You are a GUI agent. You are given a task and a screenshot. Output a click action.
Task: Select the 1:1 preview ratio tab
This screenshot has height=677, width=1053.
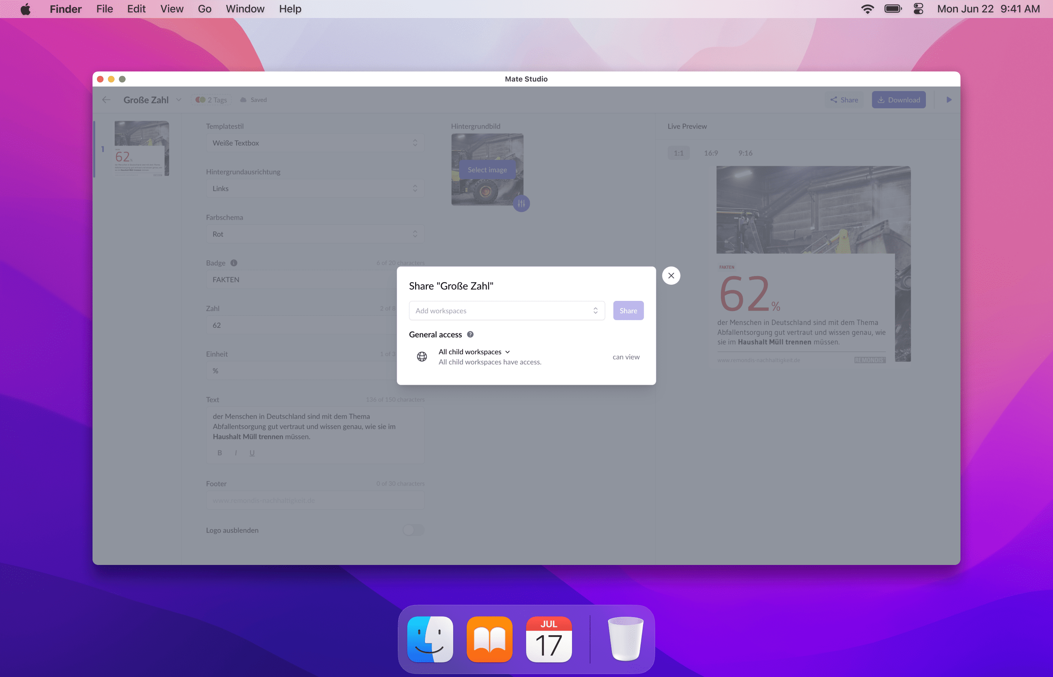678,153
